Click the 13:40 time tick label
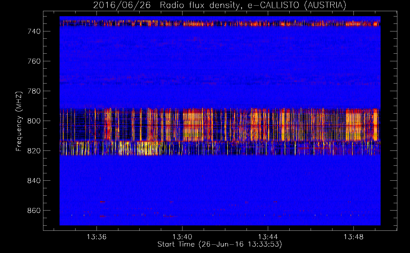The width and height of the screenshot is (410, 253). [x=182, y=237]
